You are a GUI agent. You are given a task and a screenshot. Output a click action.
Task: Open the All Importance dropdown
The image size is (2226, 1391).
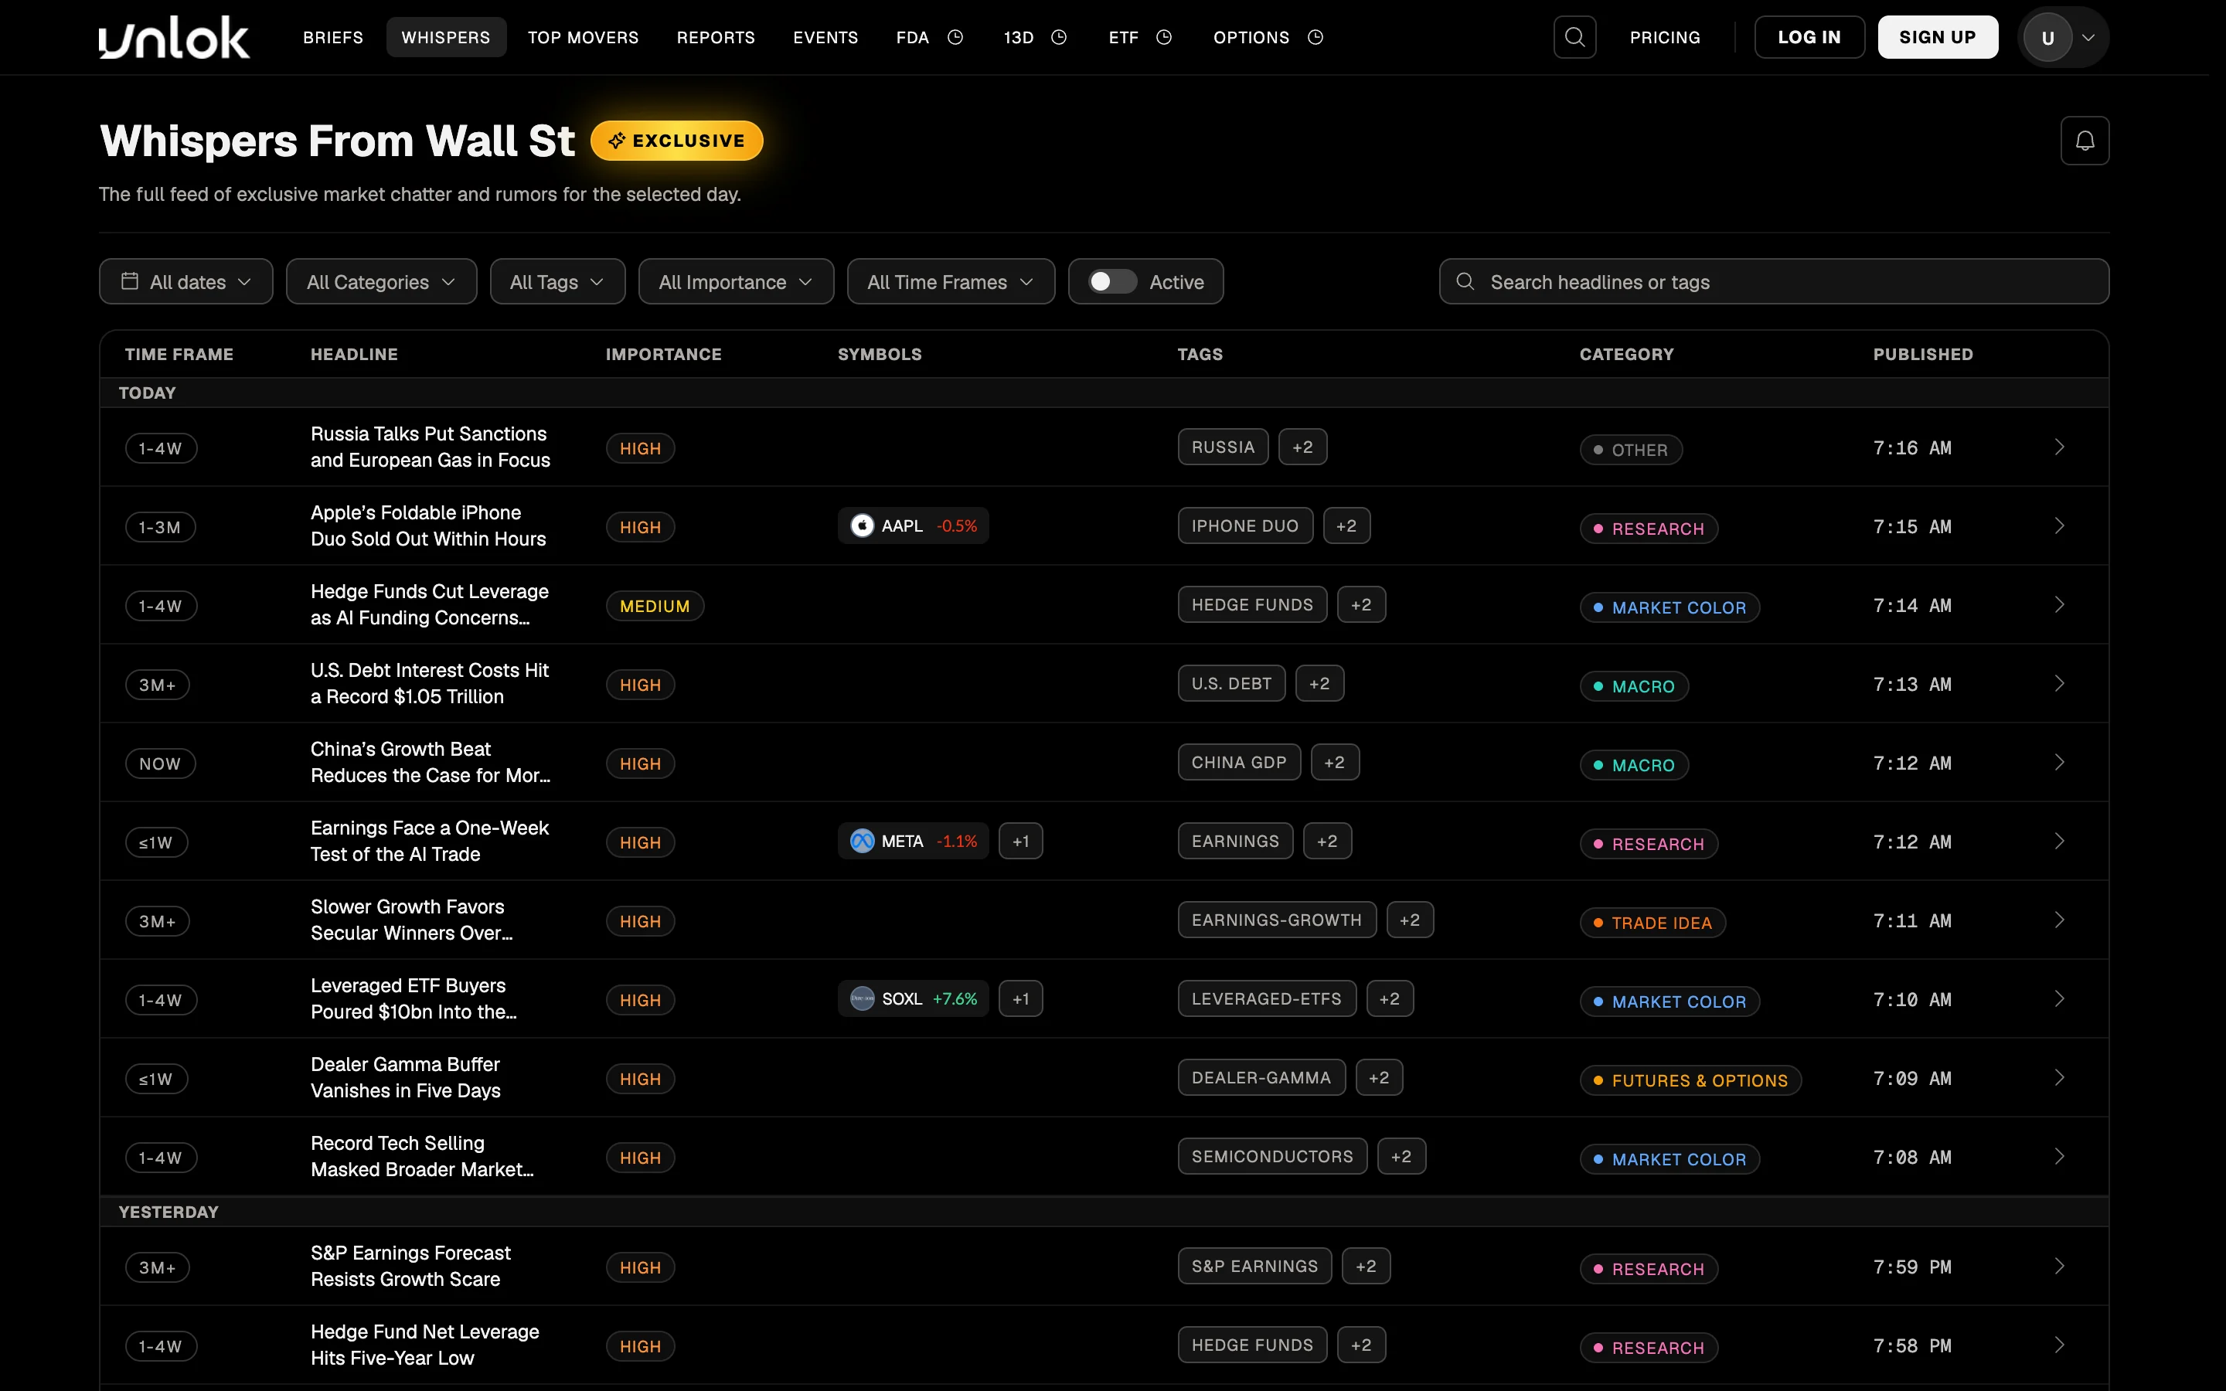pyautogui.click(x=736, y=281)
